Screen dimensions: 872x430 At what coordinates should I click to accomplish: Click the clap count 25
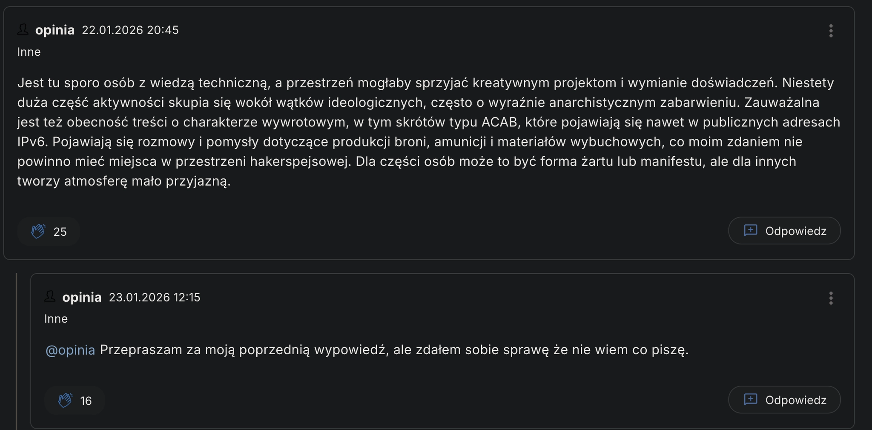click(60, 232)
